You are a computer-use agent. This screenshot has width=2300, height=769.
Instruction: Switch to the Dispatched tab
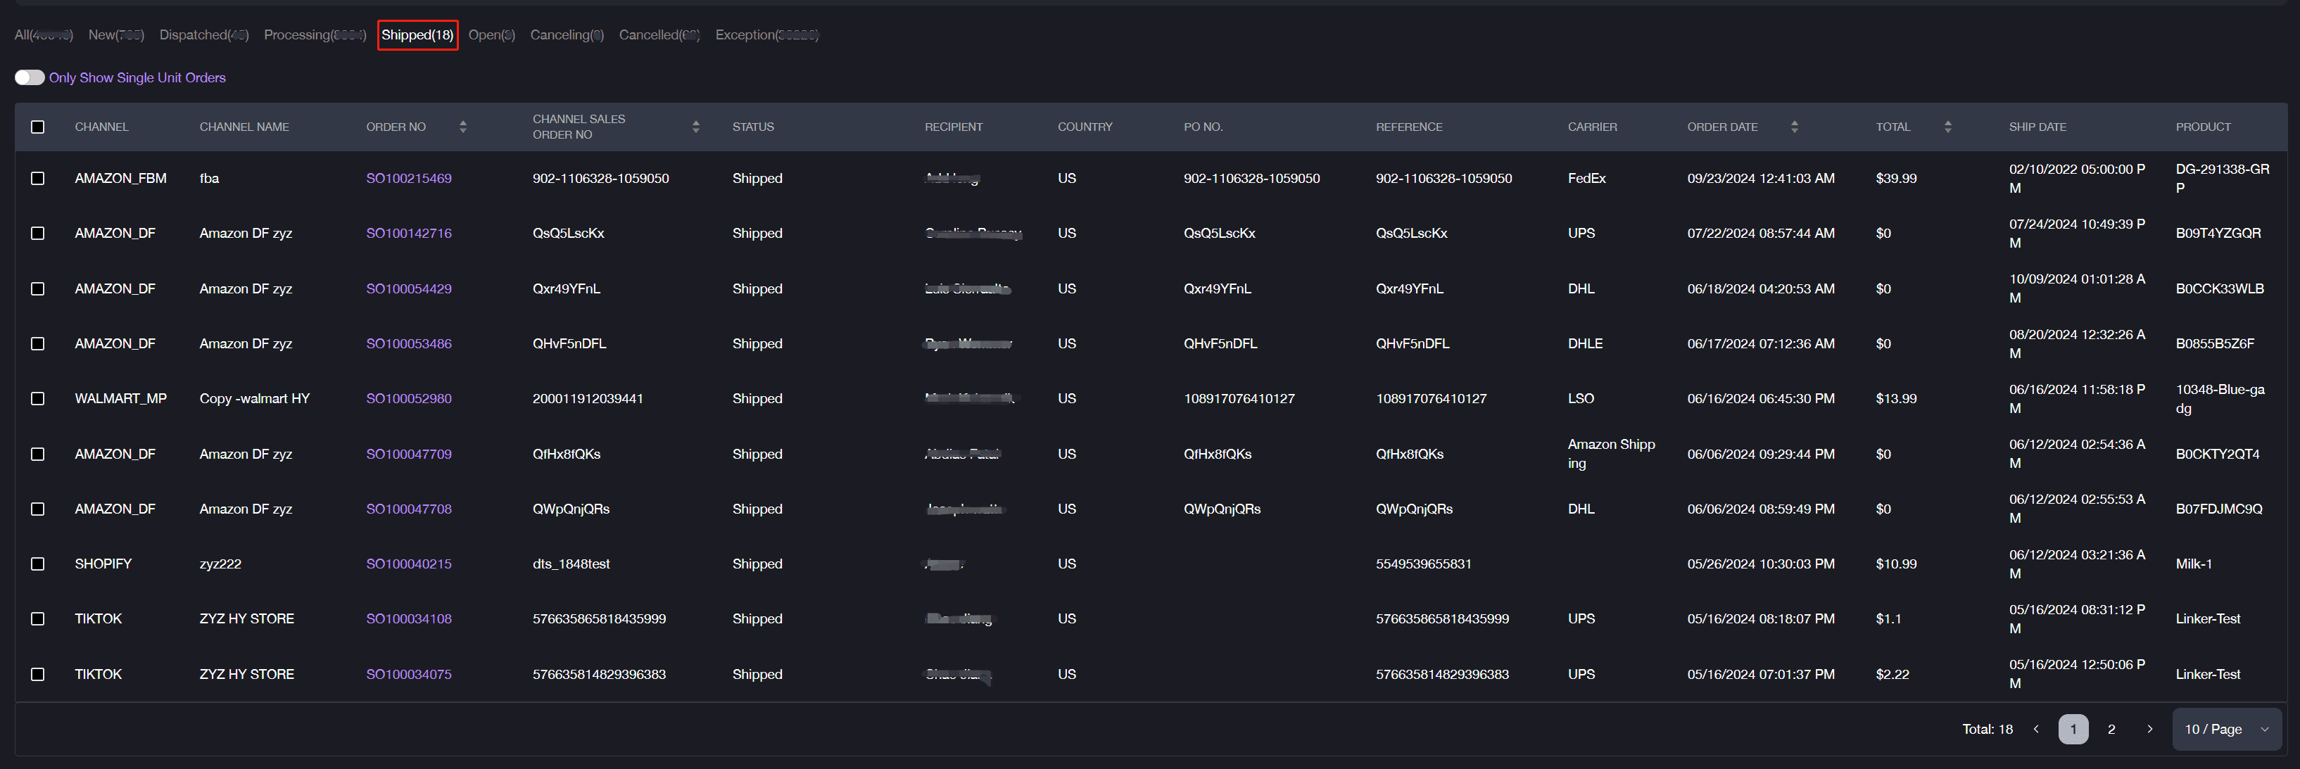[203, 34]
